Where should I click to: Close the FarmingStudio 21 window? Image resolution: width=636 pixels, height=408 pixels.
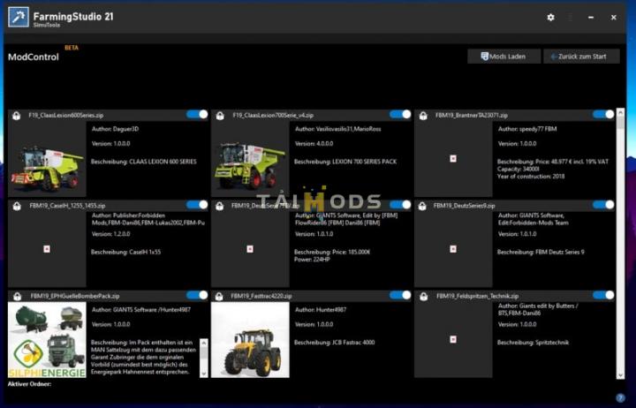click(613, 18)
